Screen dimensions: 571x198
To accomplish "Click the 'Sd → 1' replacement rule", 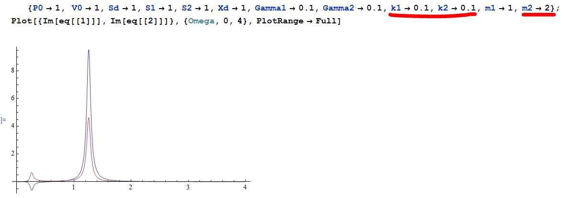I will [x=124, y=8].
